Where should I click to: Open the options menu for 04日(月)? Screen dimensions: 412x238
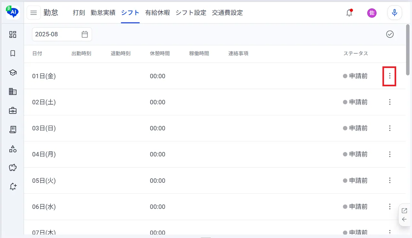tap(390, 154)
